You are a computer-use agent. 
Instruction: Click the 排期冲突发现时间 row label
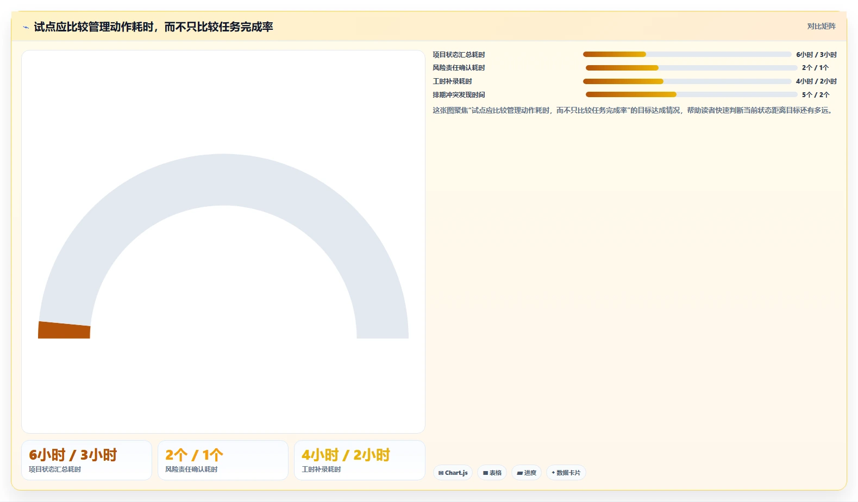pos(459,95)
